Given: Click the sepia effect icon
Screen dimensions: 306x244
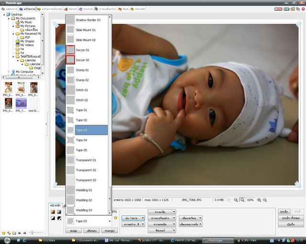Looking at the screenshot, I should click(x=53, y=212).
